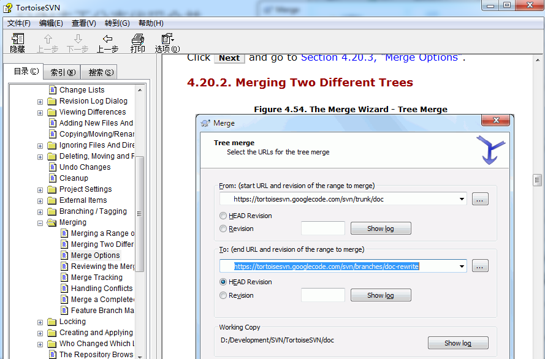Follow the Section 4.20.3 Merge Options link
This screenshot has height=359, width=545.
381,58
